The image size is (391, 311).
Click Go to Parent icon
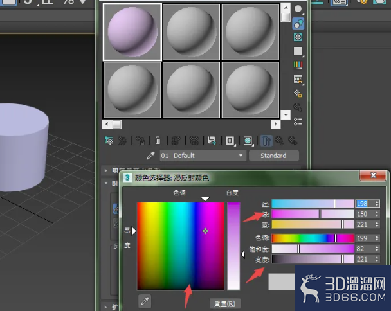pos(280,141)
